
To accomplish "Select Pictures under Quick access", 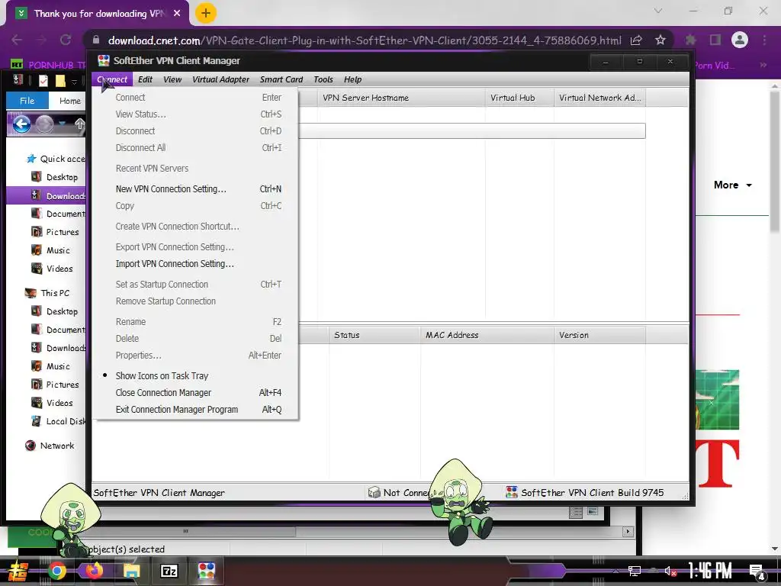I will click(56, 232).
